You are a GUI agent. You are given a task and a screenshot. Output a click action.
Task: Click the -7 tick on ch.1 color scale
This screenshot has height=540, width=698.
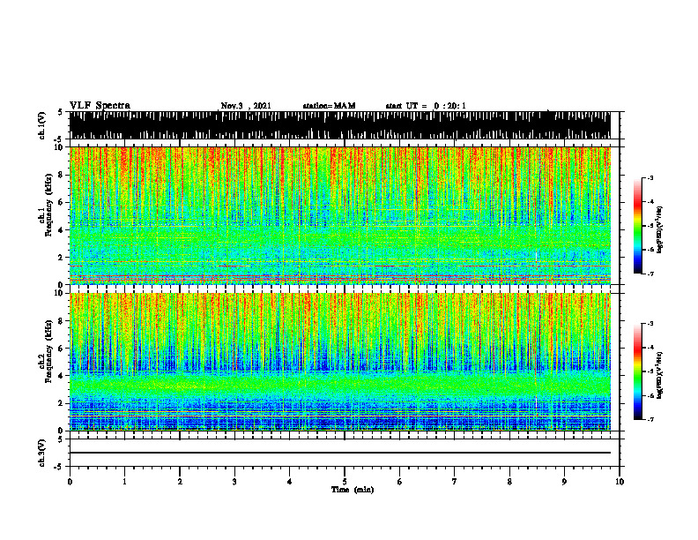click(650, 274)
